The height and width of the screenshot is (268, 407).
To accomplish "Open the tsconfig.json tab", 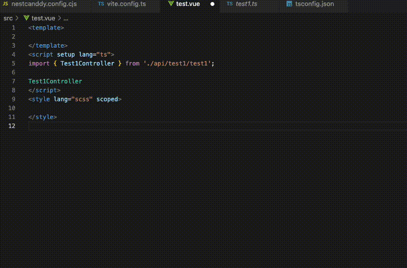I will tap(314, 4).
